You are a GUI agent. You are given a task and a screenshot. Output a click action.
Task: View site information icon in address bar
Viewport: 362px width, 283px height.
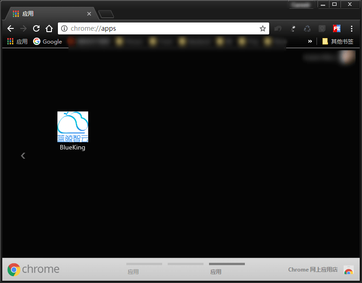click(x=64, y=28)
